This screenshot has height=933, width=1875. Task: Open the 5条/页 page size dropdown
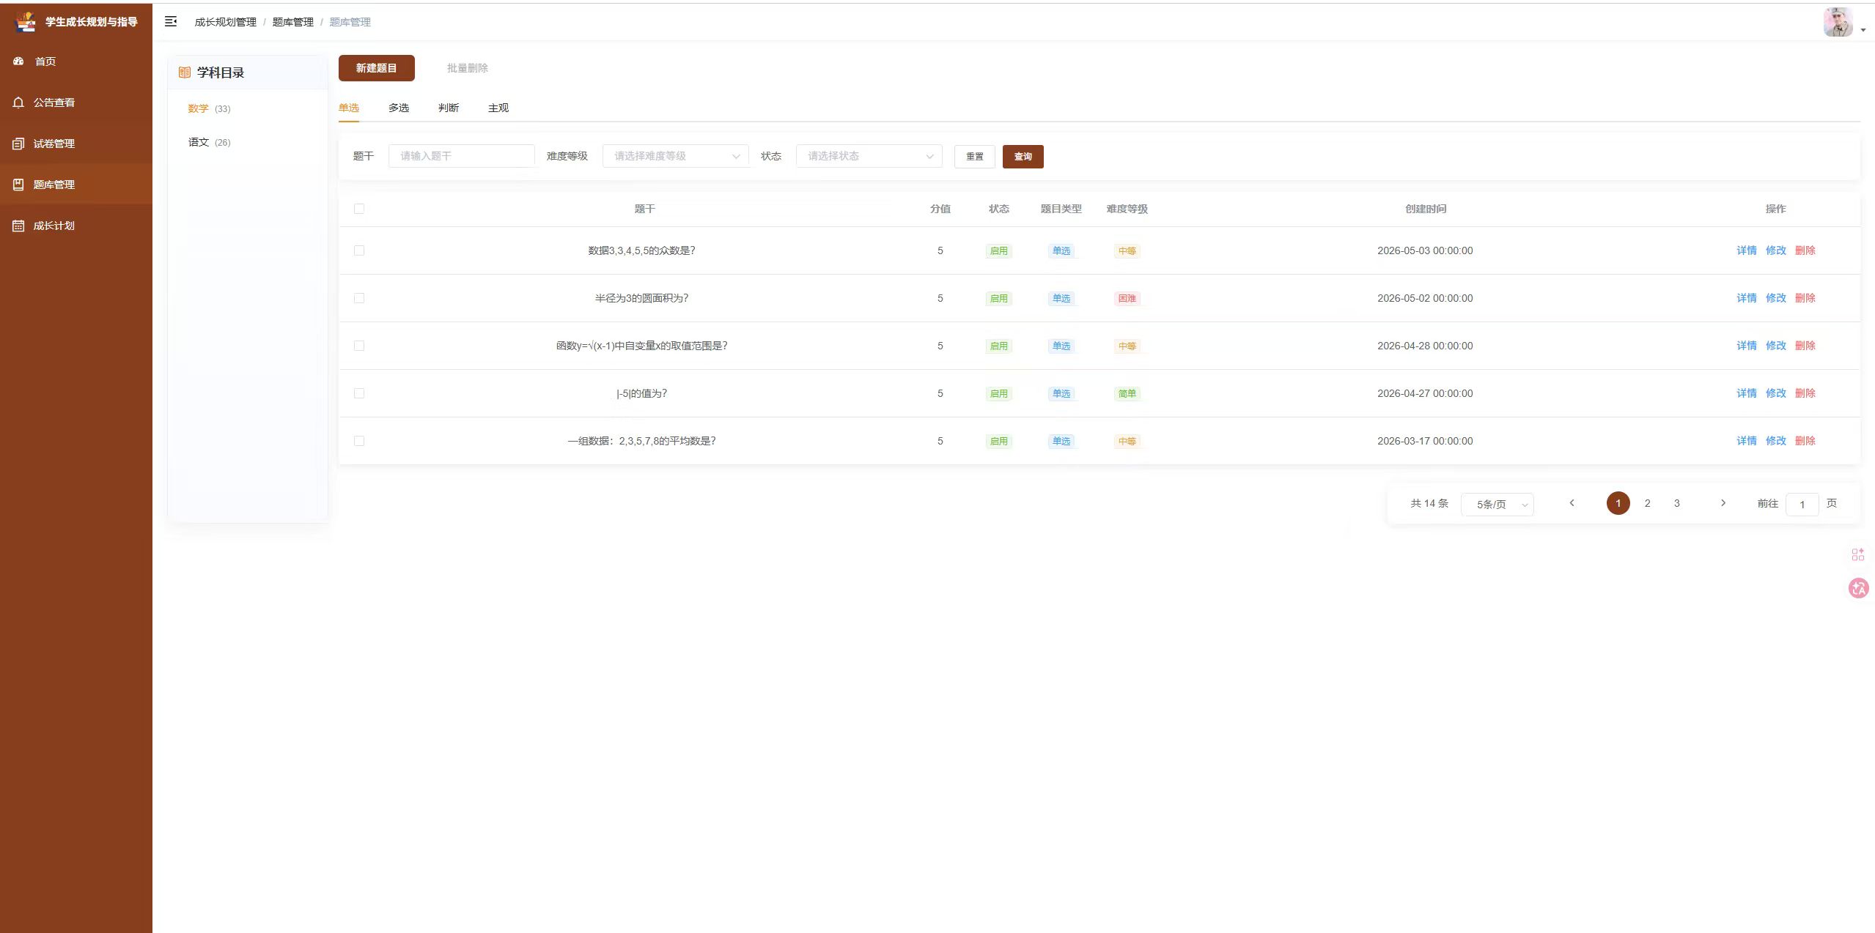tap(1498, 504)
